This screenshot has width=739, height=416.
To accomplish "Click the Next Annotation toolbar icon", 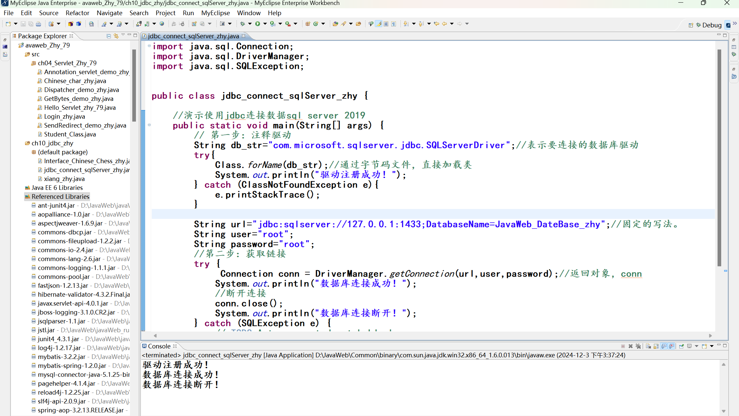I will point(406,24).
